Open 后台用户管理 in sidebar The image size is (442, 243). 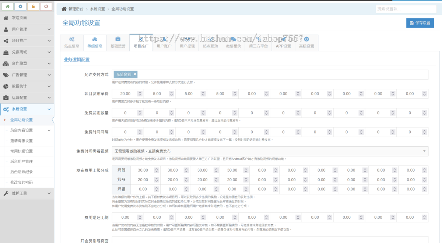pos(21,161)
